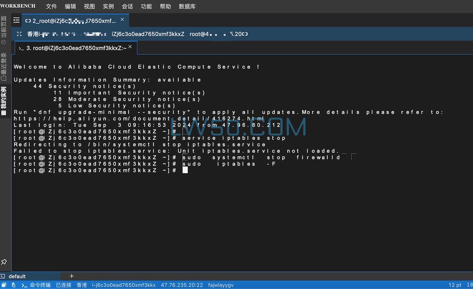The height and width of the screenshot is (289, 473).
Task: Click the plus icon to add terminal group
Action: [71, 276]
